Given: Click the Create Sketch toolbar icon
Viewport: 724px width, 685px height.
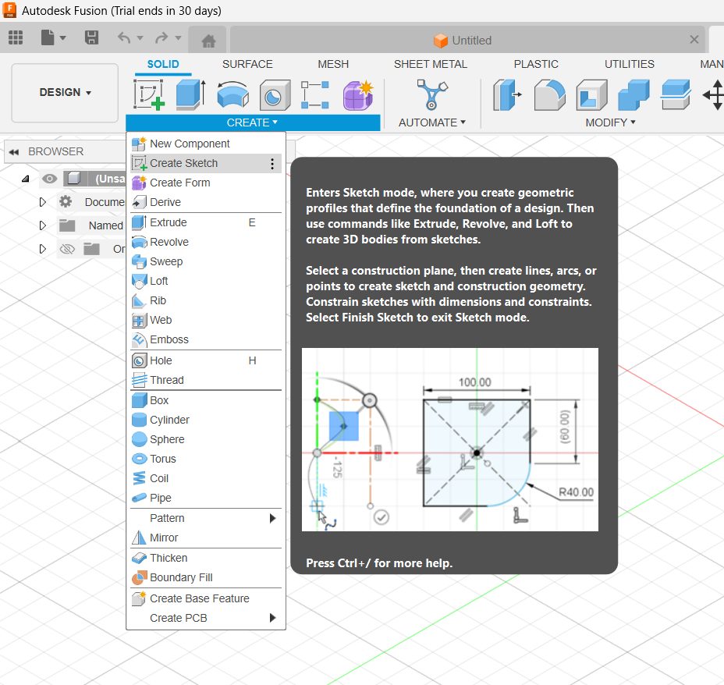Looking at the screenshot, I should point(149,94).
